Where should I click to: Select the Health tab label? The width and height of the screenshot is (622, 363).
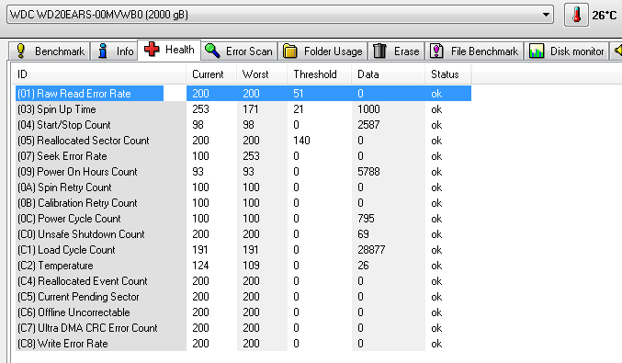[x=180, y=50]
